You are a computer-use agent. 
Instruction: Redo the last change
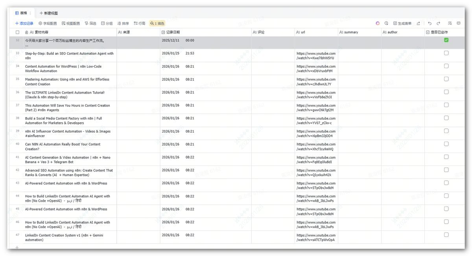click(438, 23)
